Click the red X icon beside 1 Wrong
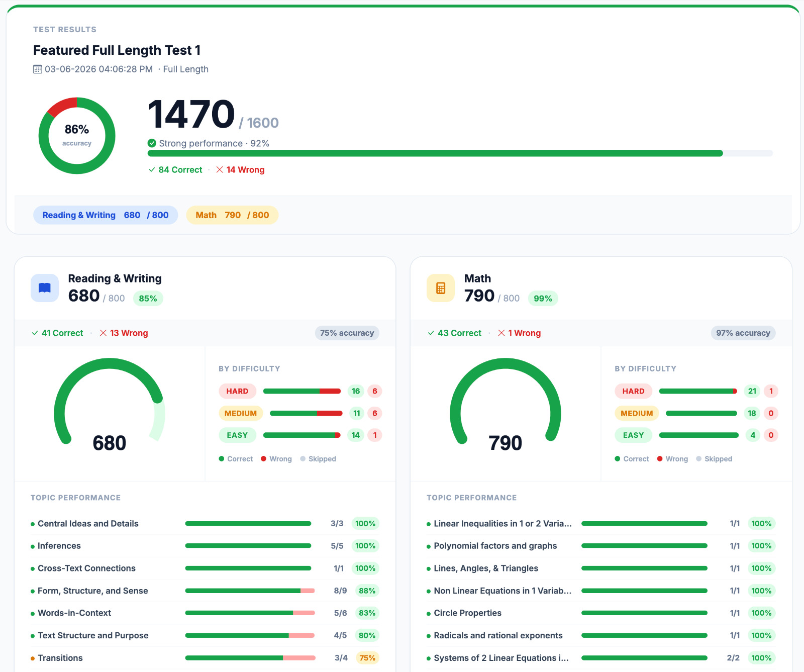Image resolution: width=804 pixels, height=672 pixels. pyautogui.click(x=501, y=333)
